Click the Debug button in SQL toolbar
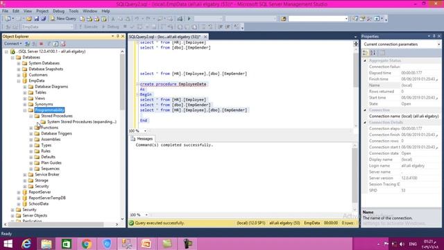Screen dimensions: 444x250 [110, 26]
